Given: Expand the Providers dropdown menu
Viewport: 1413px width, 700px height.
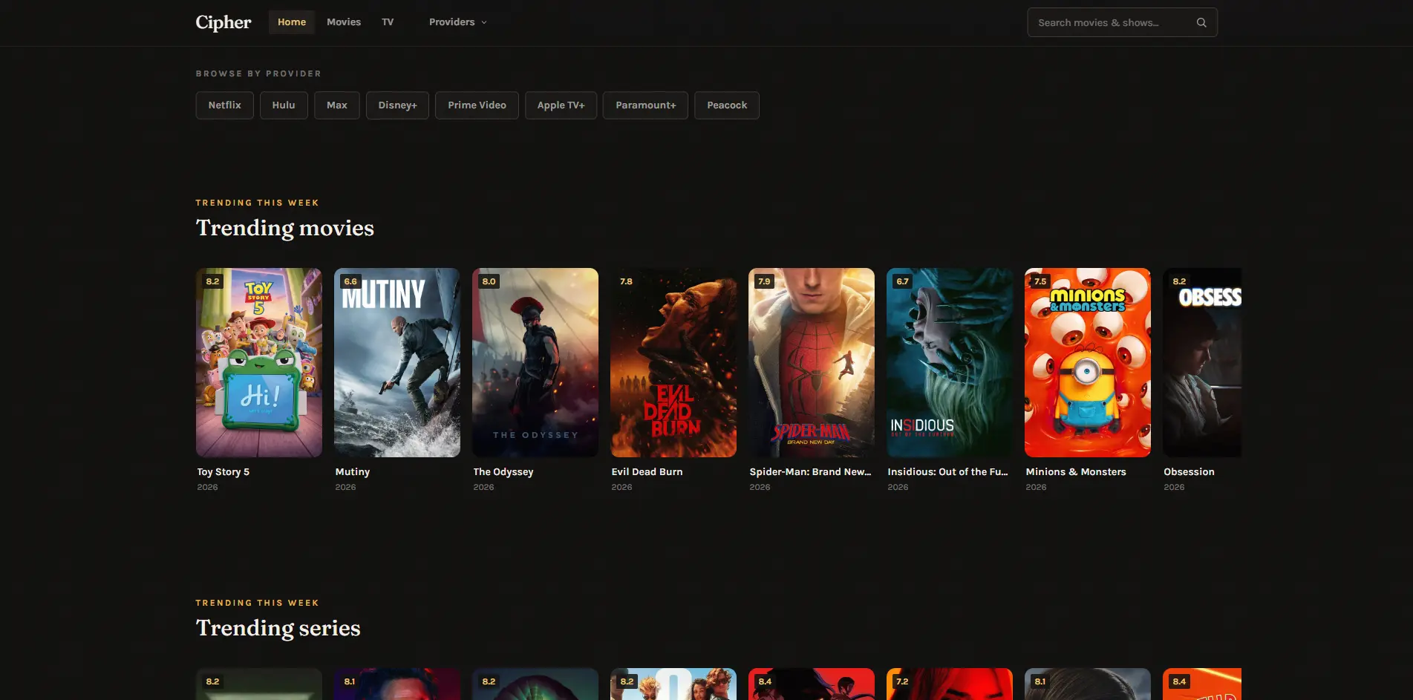Looking at the screenshot, I should [x=457, y=22].
